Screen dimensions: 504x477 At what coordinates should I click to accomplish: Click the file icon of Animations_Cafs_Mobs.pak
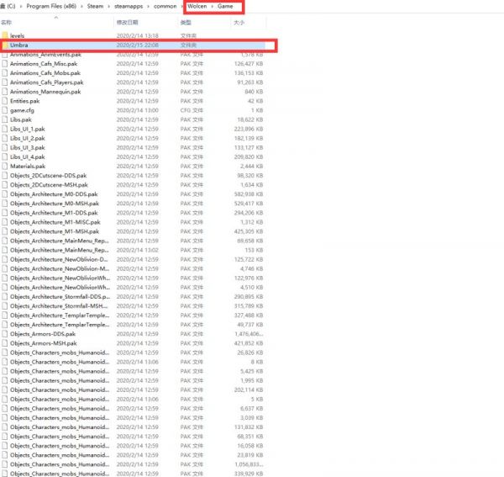coord(4,73)
